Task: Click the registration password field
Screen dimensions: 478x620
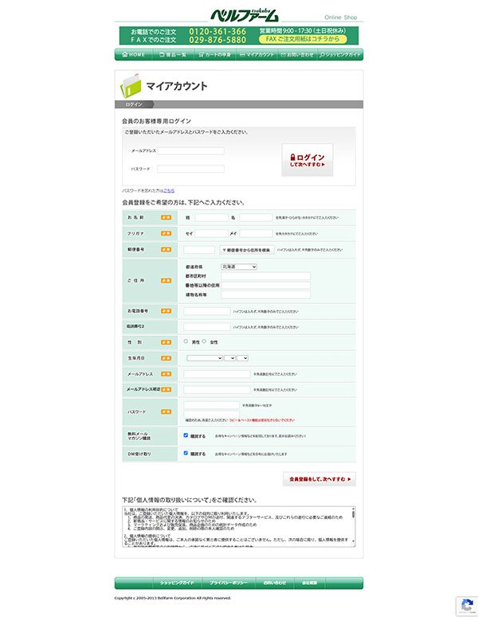Action: 211,405
